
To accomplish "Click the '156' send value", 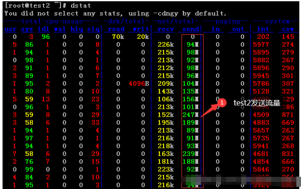I will (x=189, y=99).
